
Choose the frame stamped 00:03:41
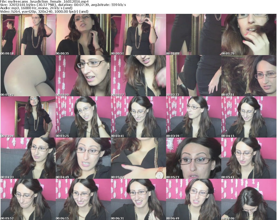tap(138, 117)
